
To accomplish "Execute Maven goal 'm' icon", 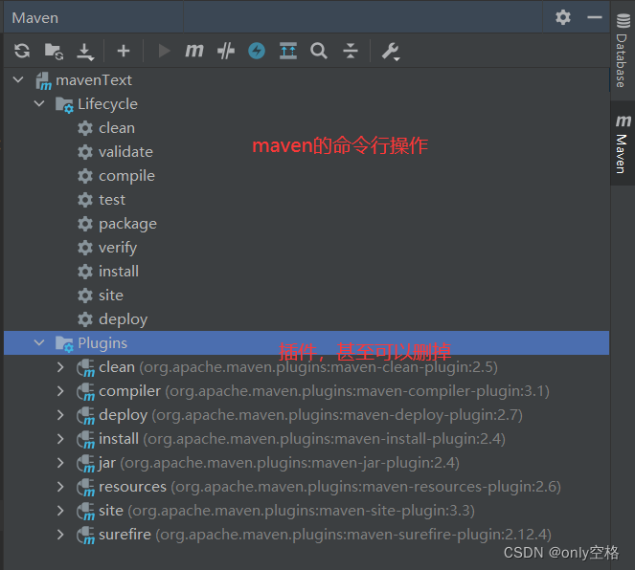I will 194,51.
